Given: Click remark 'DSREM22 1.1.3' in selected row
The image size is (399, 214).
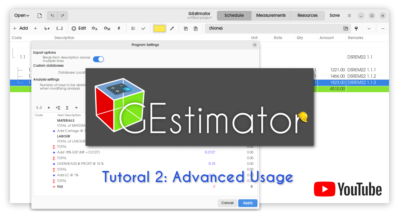Looking at the screenshot, I should click(x=362, y=82).
